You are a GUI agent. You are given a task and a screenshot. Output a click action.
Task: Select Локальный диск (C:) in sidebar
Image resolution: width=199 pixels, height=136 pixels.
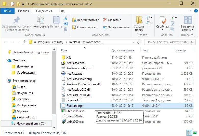(x=31, y=124)
